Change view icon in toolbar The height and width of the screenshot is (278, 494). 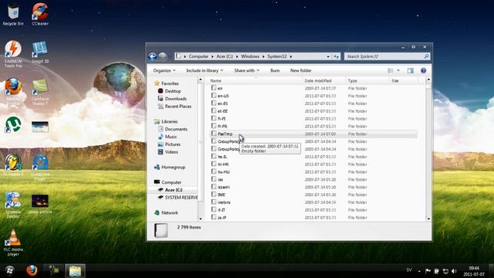tap(391, 70)
